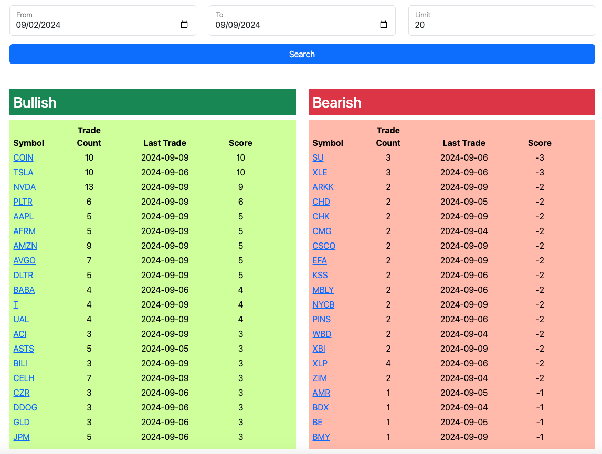
Task: Click the Bearish table Trade Count header
Action: tap(388, 137)
